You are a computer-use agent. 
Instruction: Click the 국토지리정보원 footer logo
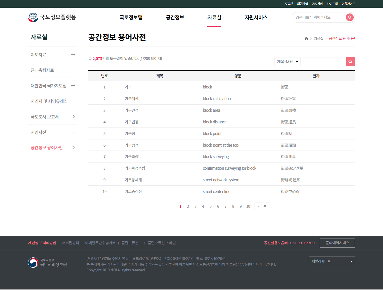pos(47,263)
